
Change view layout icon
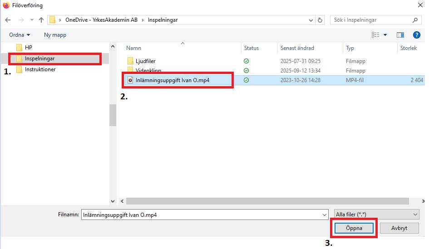click(375, 35)
